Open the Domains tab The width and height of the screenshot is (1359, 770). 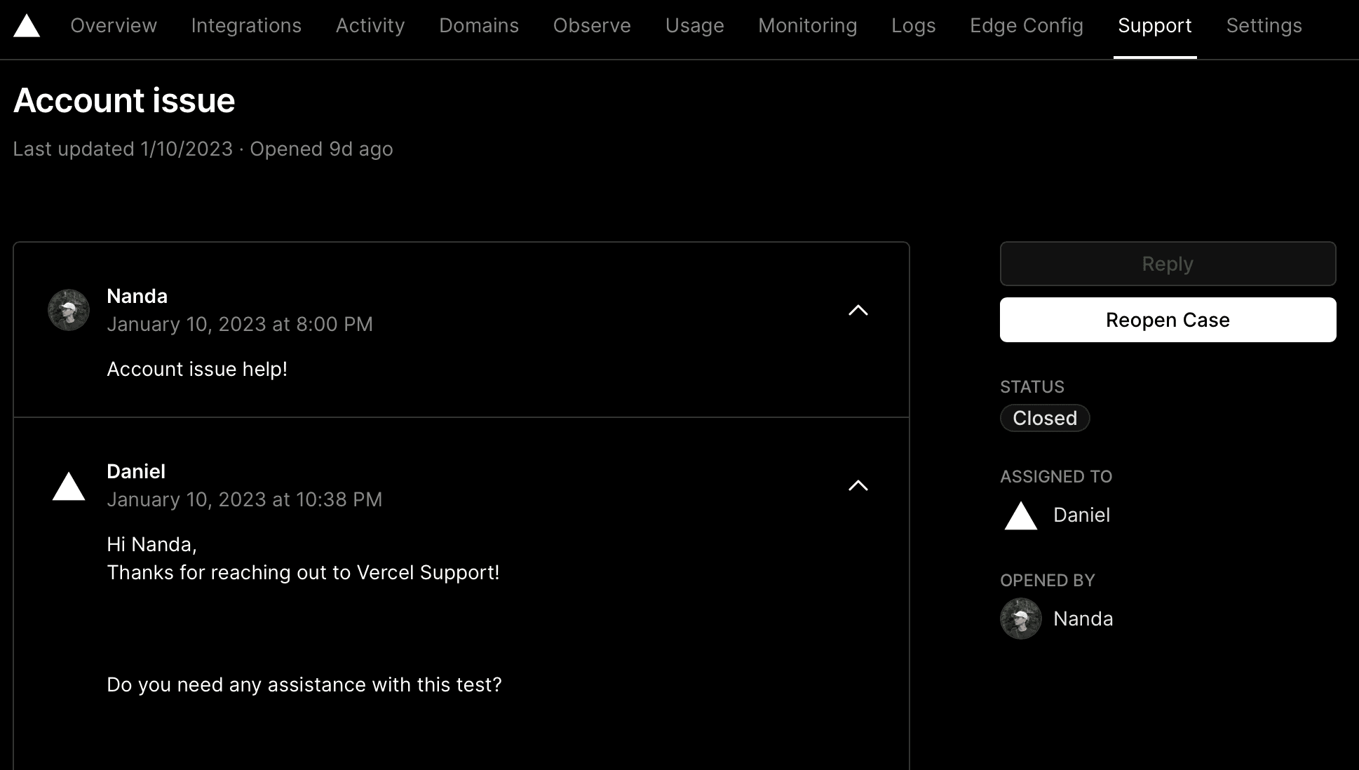479,26
